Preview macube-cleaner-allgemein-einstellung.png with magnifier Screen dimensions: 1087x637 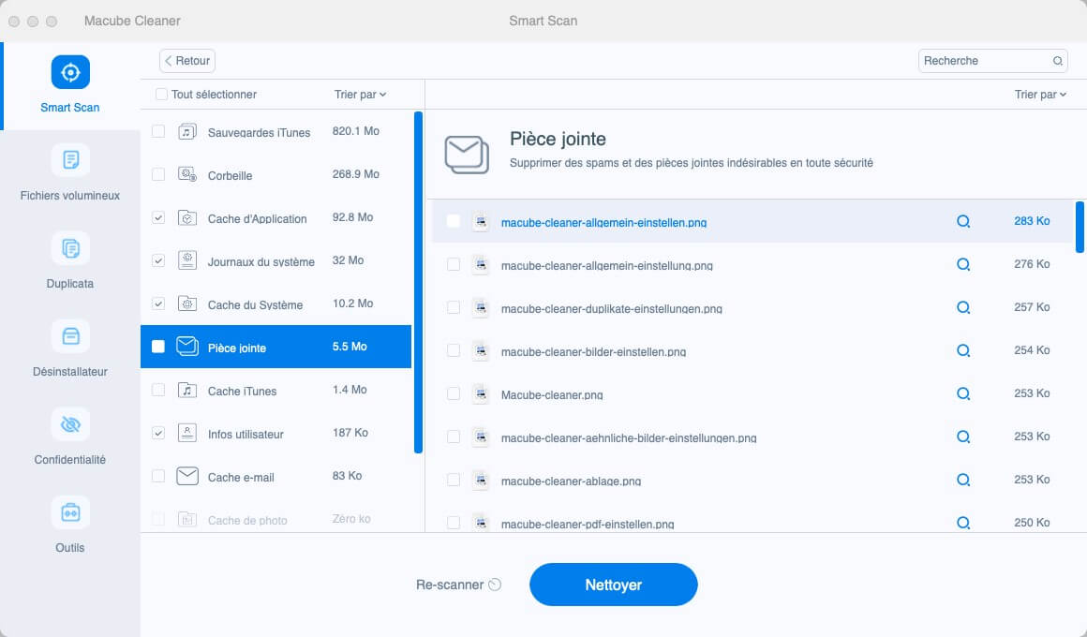click(963, 265)
